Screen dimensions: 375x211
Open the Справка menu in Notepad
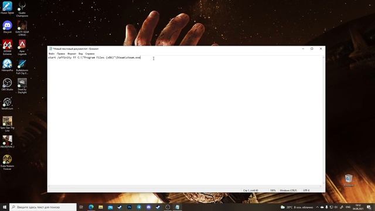click(x=90, y=54)
